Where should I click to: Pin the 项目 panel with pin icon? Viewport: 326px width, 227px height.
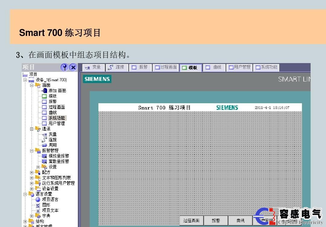point(65,67)
